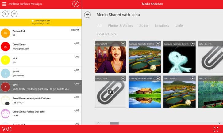Click the LG 2 yellow avatar

coord(5,60)
